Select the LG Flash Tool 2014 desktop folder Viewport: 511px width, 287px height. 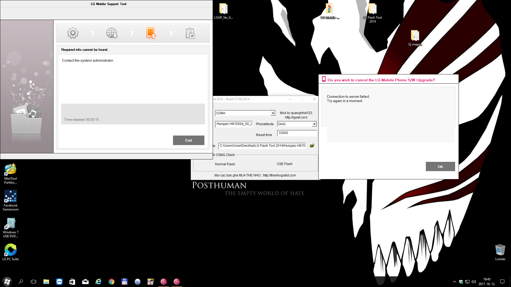point(372,13)
